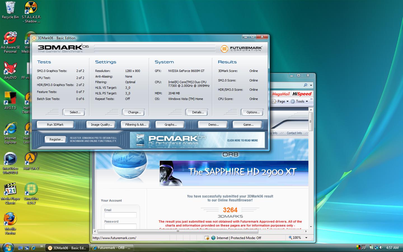Click the SAPPHIRE HD 2900 XT banner
Image resolution: width=403 pixels, height=252 pixels.
pyautogui.click(x=234, y=173)
